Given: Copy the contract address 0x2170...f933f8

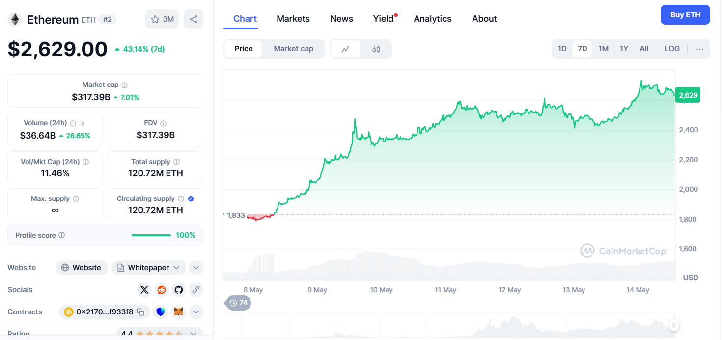Looking at the screenshot, I should coord(141,312).
